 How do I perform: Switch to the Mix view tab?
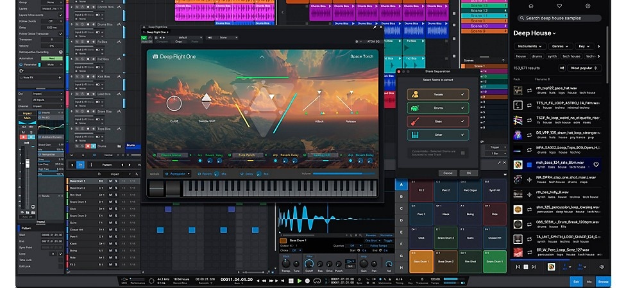coord(589,281)
